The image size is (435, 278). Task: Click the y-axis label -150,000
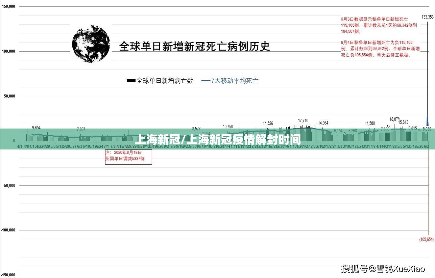point(8,275)
